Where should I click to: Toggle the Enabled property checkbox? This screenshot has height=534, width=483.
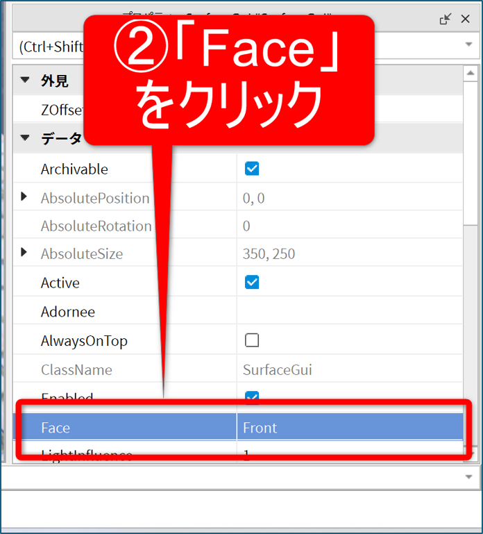[252, 397]
